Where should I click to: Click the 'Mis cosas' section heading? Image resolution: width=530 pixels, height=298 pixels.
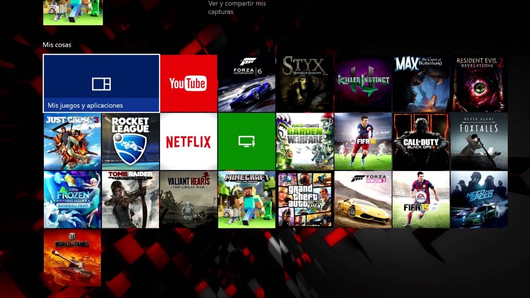57,45
